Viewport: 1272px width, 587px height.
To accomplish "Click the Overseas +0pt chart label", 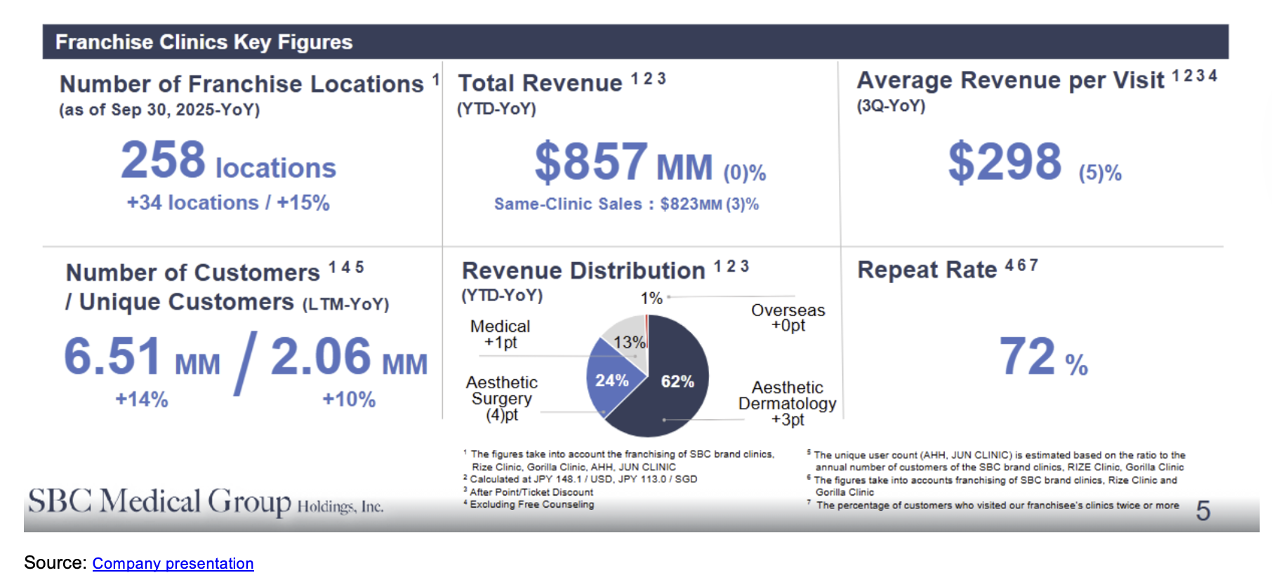I will pyautogui.click(x=788, y=317).
